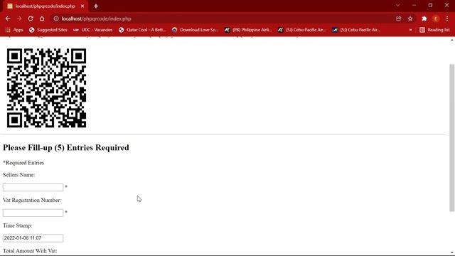The image size is (455, 256).
Task: Show more bookmarks overflow chevron
Action: click(410, 30)
